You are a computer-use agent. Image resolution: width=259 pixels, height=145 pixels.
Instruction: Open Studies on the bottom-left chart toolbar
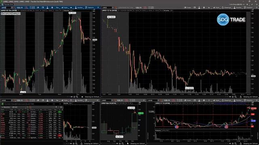coord(79,100)
